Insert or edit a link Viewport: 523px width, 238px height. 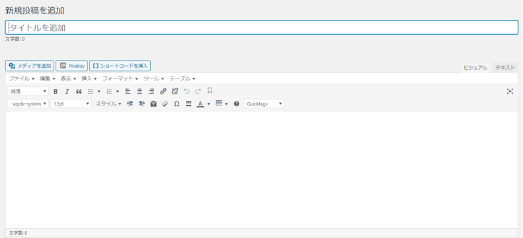pyautogui.click(x=163, y=91)
